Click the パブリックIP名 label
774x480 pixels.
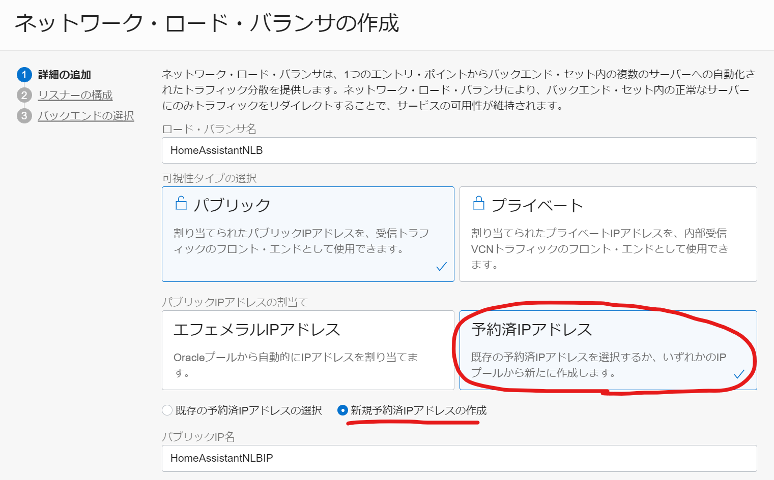pos(198,437)
